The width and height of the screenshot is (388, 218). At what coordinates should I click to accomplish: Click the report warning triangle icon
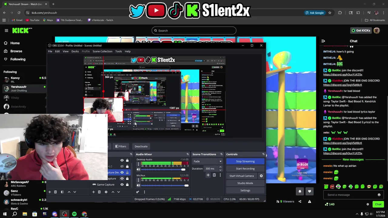tap(309, 201)
